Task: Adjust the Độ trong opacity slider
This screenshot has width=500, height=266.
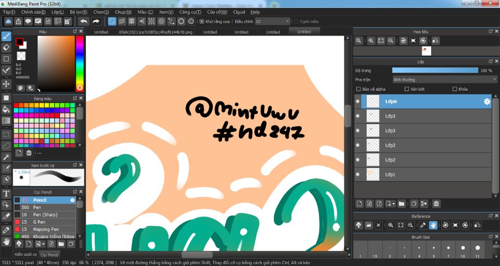Action: coord(435,70)
